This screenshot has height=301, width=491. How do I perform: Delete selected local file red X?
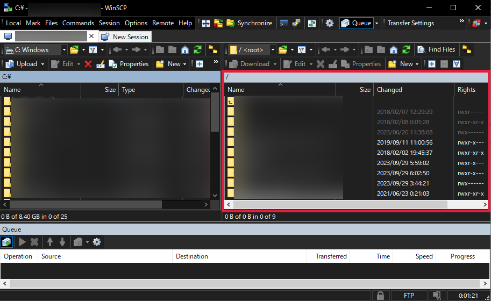tap(88, 64)
